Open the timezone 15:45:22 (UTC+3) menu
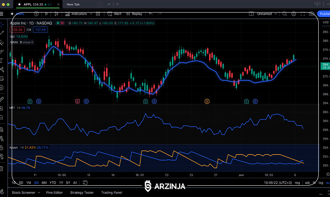The image size is (330, 197). coord(278,183)
